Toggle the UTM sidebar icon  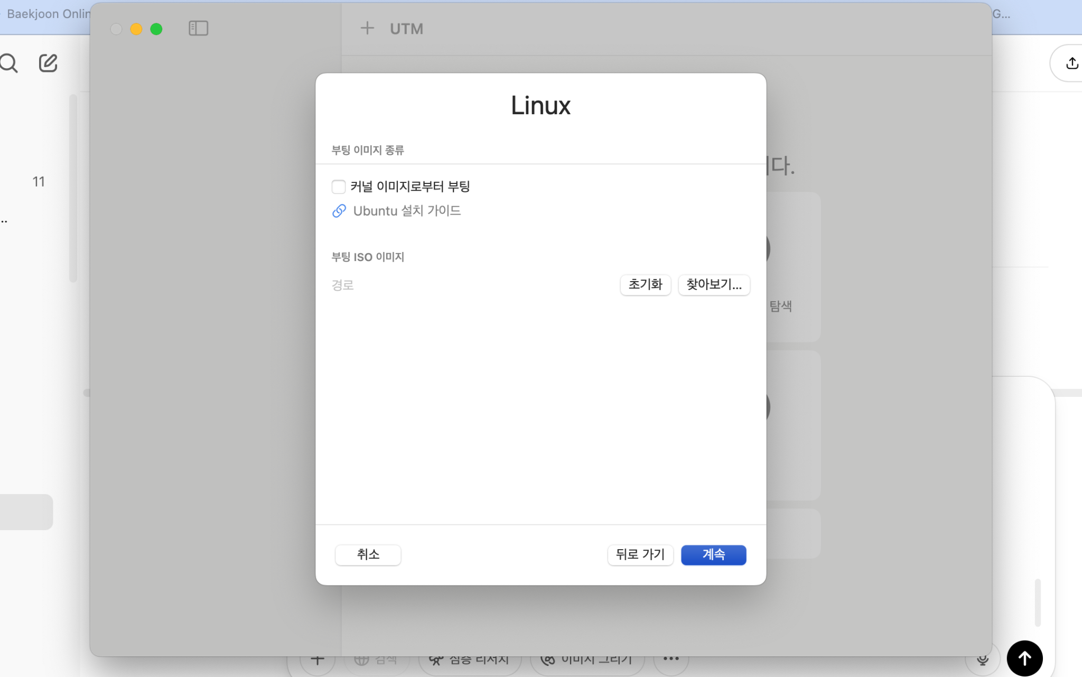(x=198, y=29)
